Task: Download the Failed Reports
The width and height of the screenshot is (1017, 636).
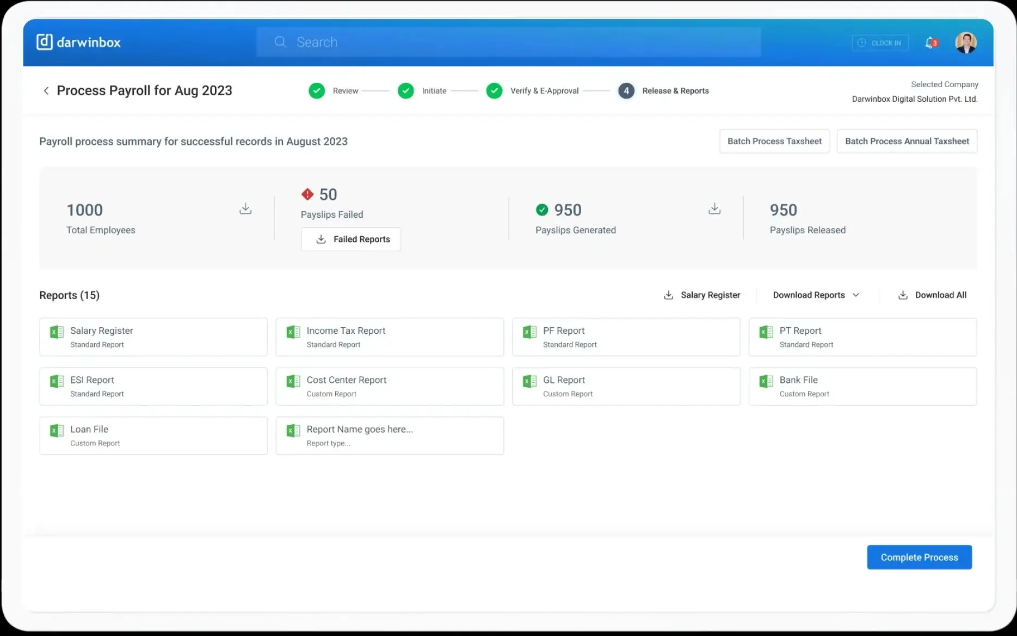Action: 351,239
